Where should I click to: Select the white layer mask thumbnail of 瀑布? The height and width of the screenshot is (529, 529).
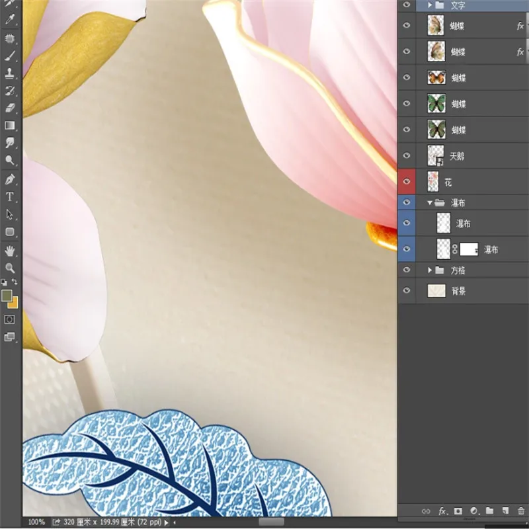[x=469, y=249]
